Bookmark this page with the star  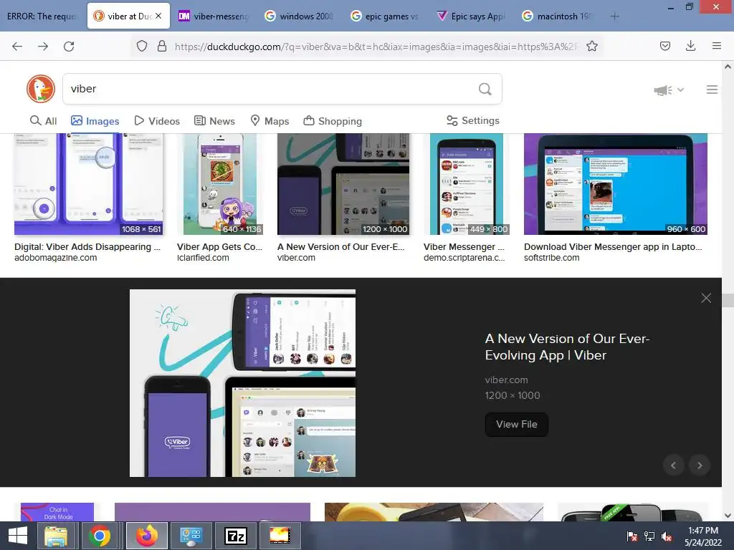click(x=592, y=46)
